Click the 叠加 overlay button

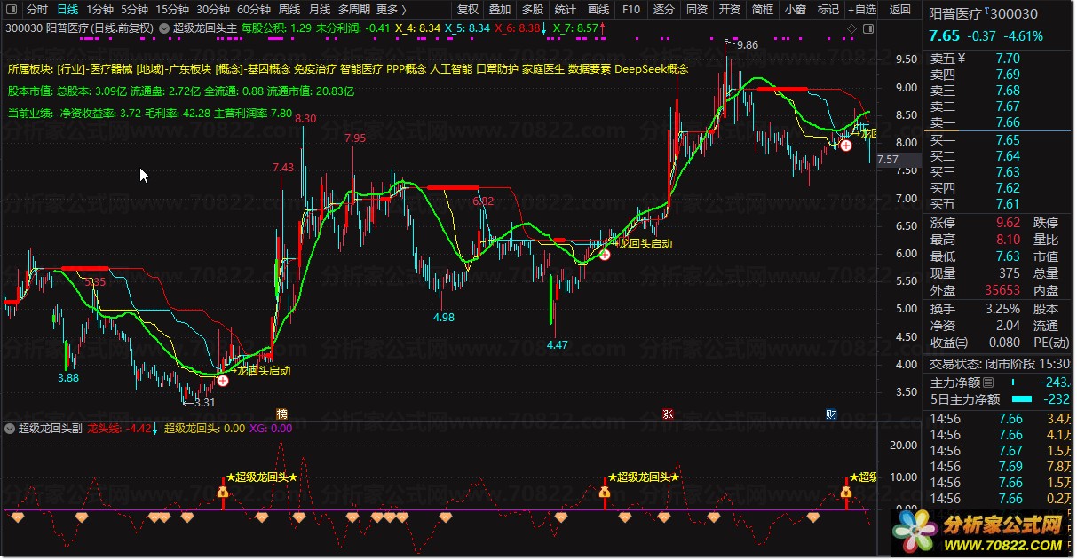(500, 10)
